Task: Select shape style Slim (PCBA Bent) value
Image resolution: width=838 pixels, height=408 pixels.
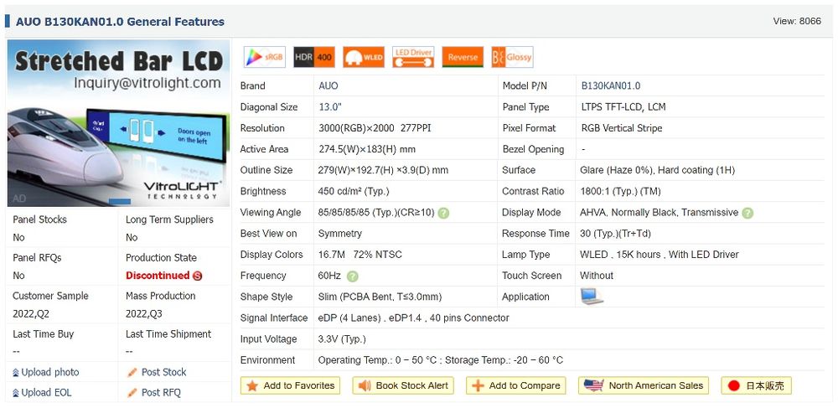Action: click(380, 297)
